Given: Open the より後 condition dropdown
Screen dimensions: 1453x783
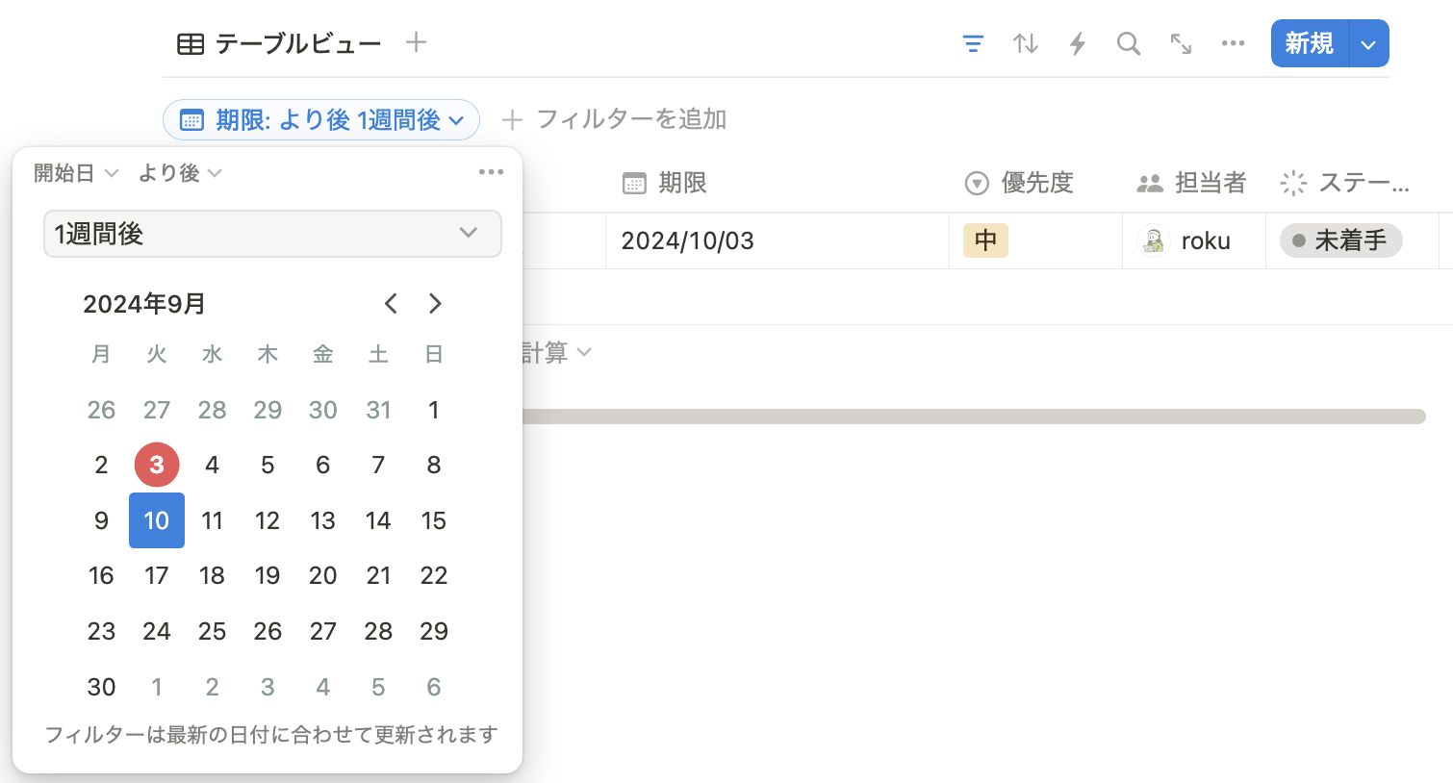Looking at the screenshot, I should click(x=180, y=173).
